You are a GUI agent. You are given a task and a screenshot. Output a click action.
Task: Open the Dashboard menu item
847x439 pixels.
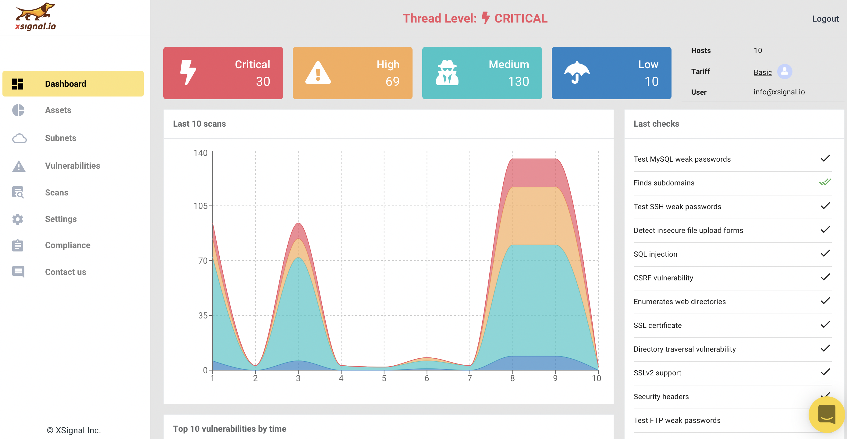click(x=73, y=84)
